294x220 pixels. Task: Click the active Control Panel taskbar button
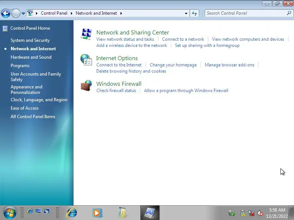[150, 213]
